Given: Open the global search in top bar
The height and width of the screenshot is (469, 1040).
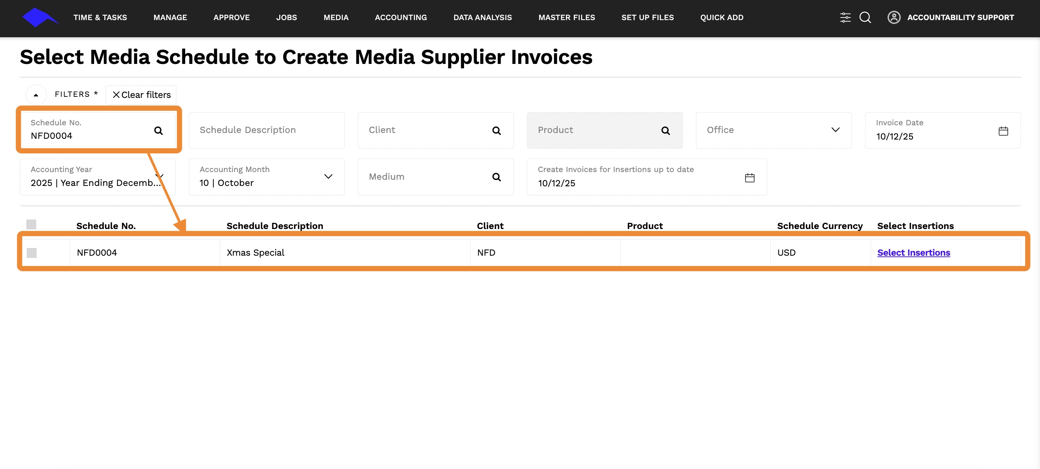Looking at the screenshot, I should tap(865, 17).
